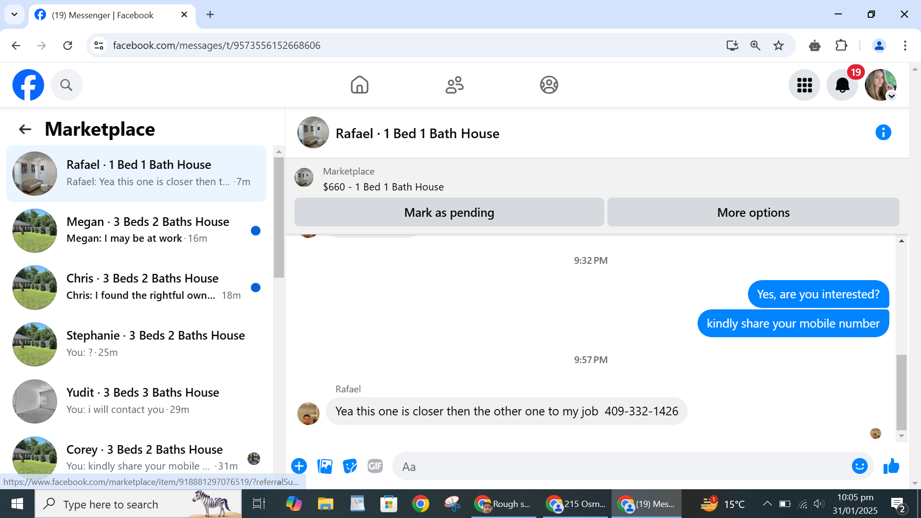Open the Facebook apps menu grid

click(x=804, y=85)
